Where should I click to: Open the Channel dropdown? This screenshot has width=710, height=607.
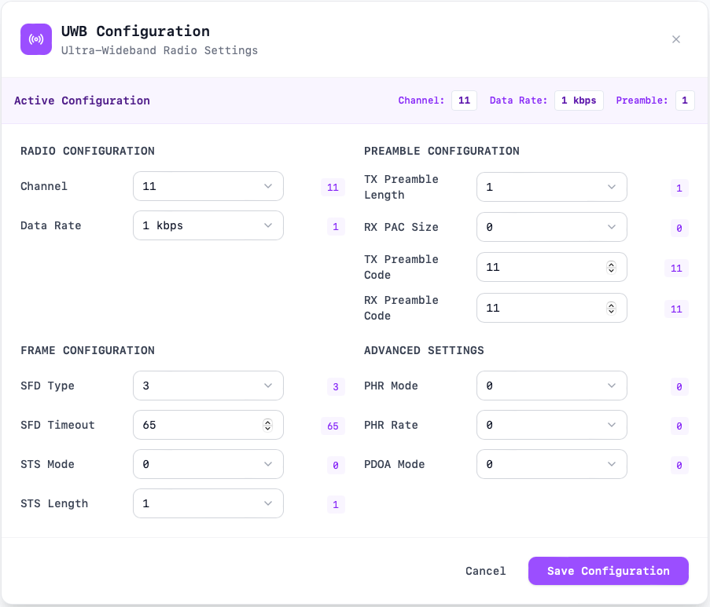208,187
